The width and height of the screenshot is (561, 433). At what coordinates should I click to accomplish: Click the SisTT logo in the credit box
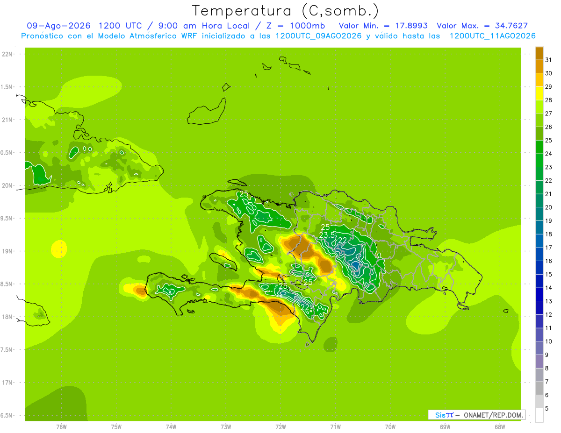click(444, 415)
